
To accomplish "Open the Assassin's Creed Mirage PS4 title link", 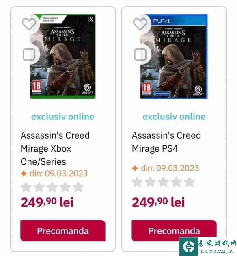I will pyautogui.click(x=166, y=142).
